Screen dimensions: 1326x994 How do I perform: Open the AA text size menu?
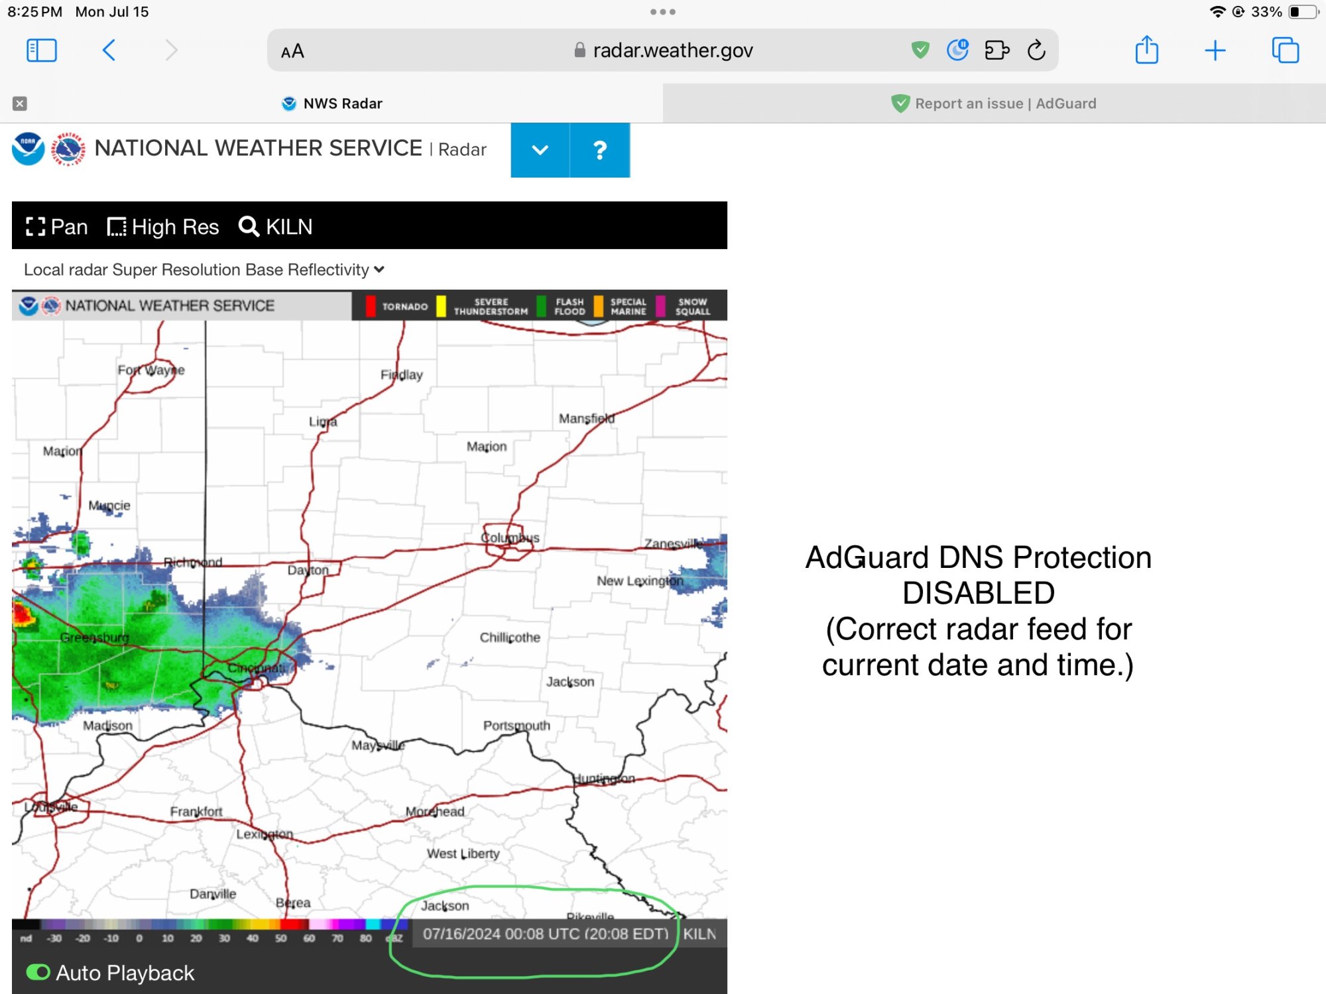(292, 50)
